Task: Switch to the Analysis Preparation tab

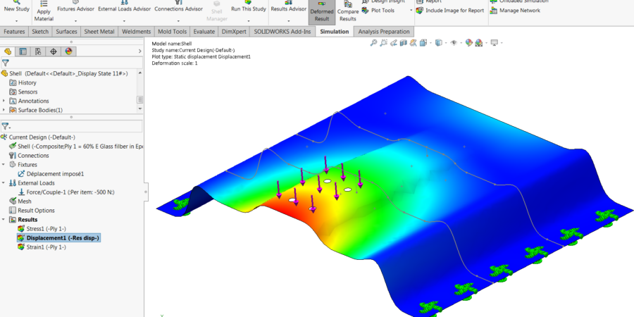Action: [x=385, y=32]
